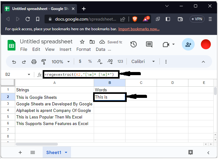218x159 pixels.
Task: Format as currency with dollar icon
Action: click(80, 61)
